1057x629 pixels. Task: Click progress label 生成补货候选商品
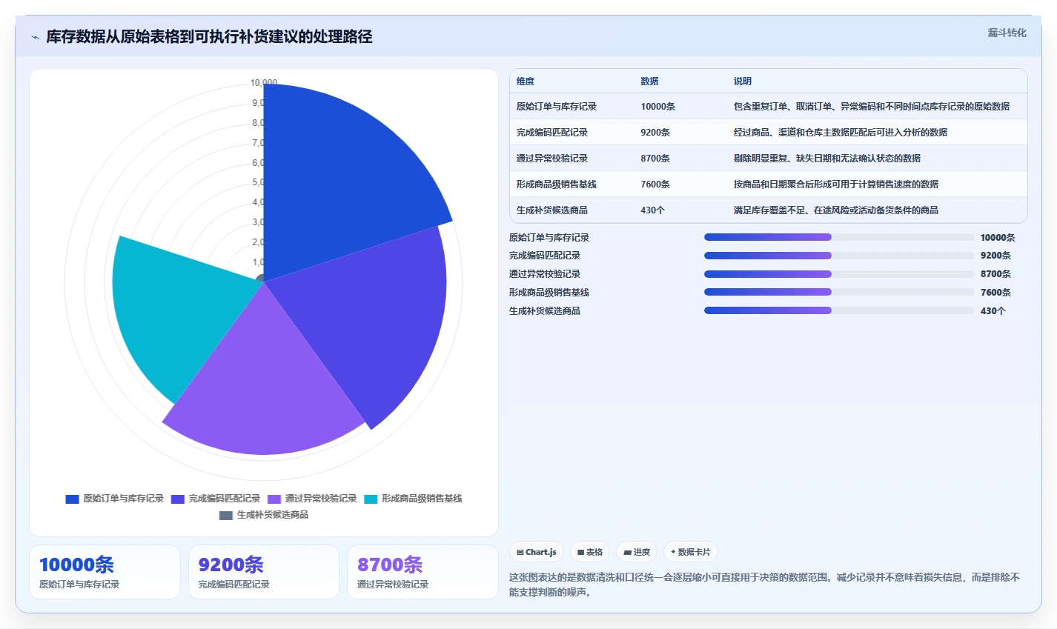click(545, 311)
